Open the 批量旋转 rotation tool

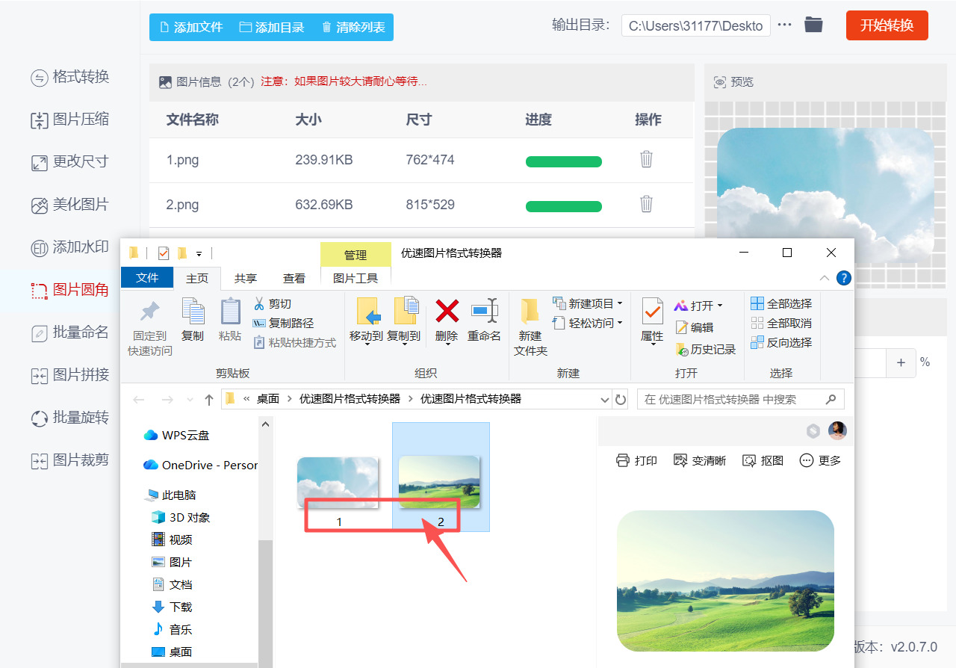(69, 417)
